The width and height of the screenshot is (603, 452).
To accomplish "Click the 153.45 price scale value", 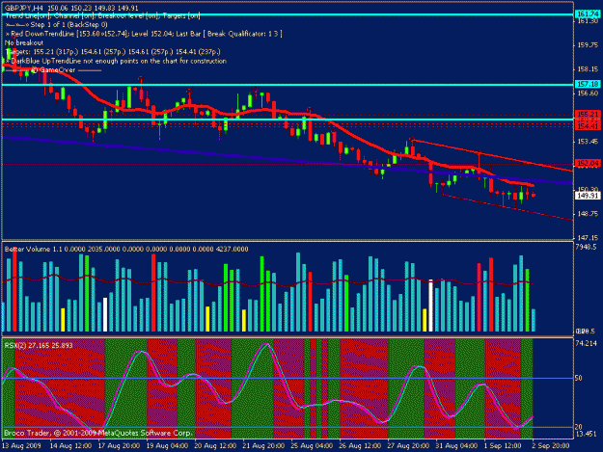I will pyautogui.click(x=588, y=142).
